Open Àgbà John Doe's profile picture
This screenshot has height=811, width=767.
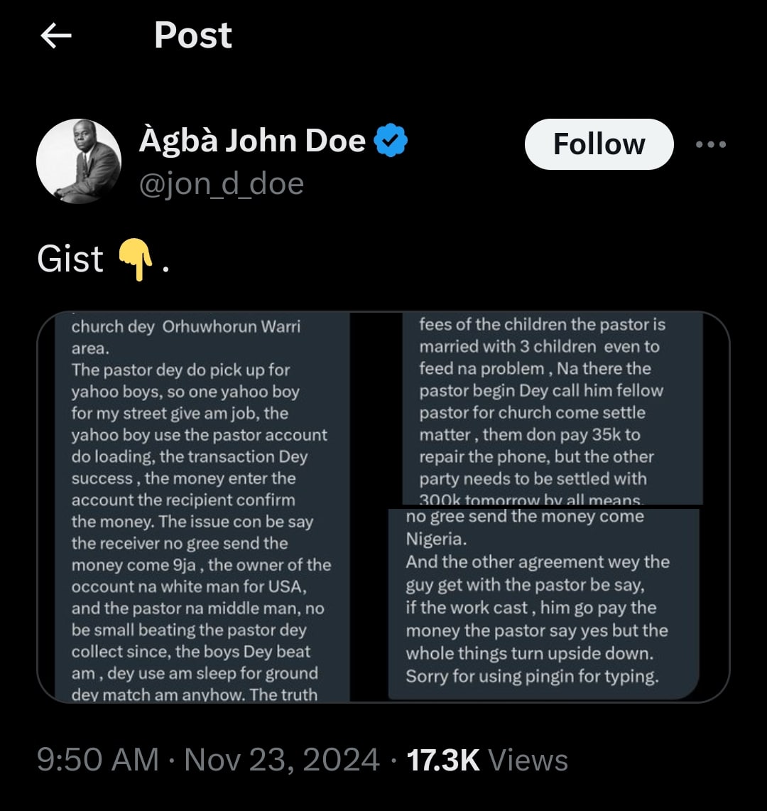pyautogui.click(x=79, y=161)
